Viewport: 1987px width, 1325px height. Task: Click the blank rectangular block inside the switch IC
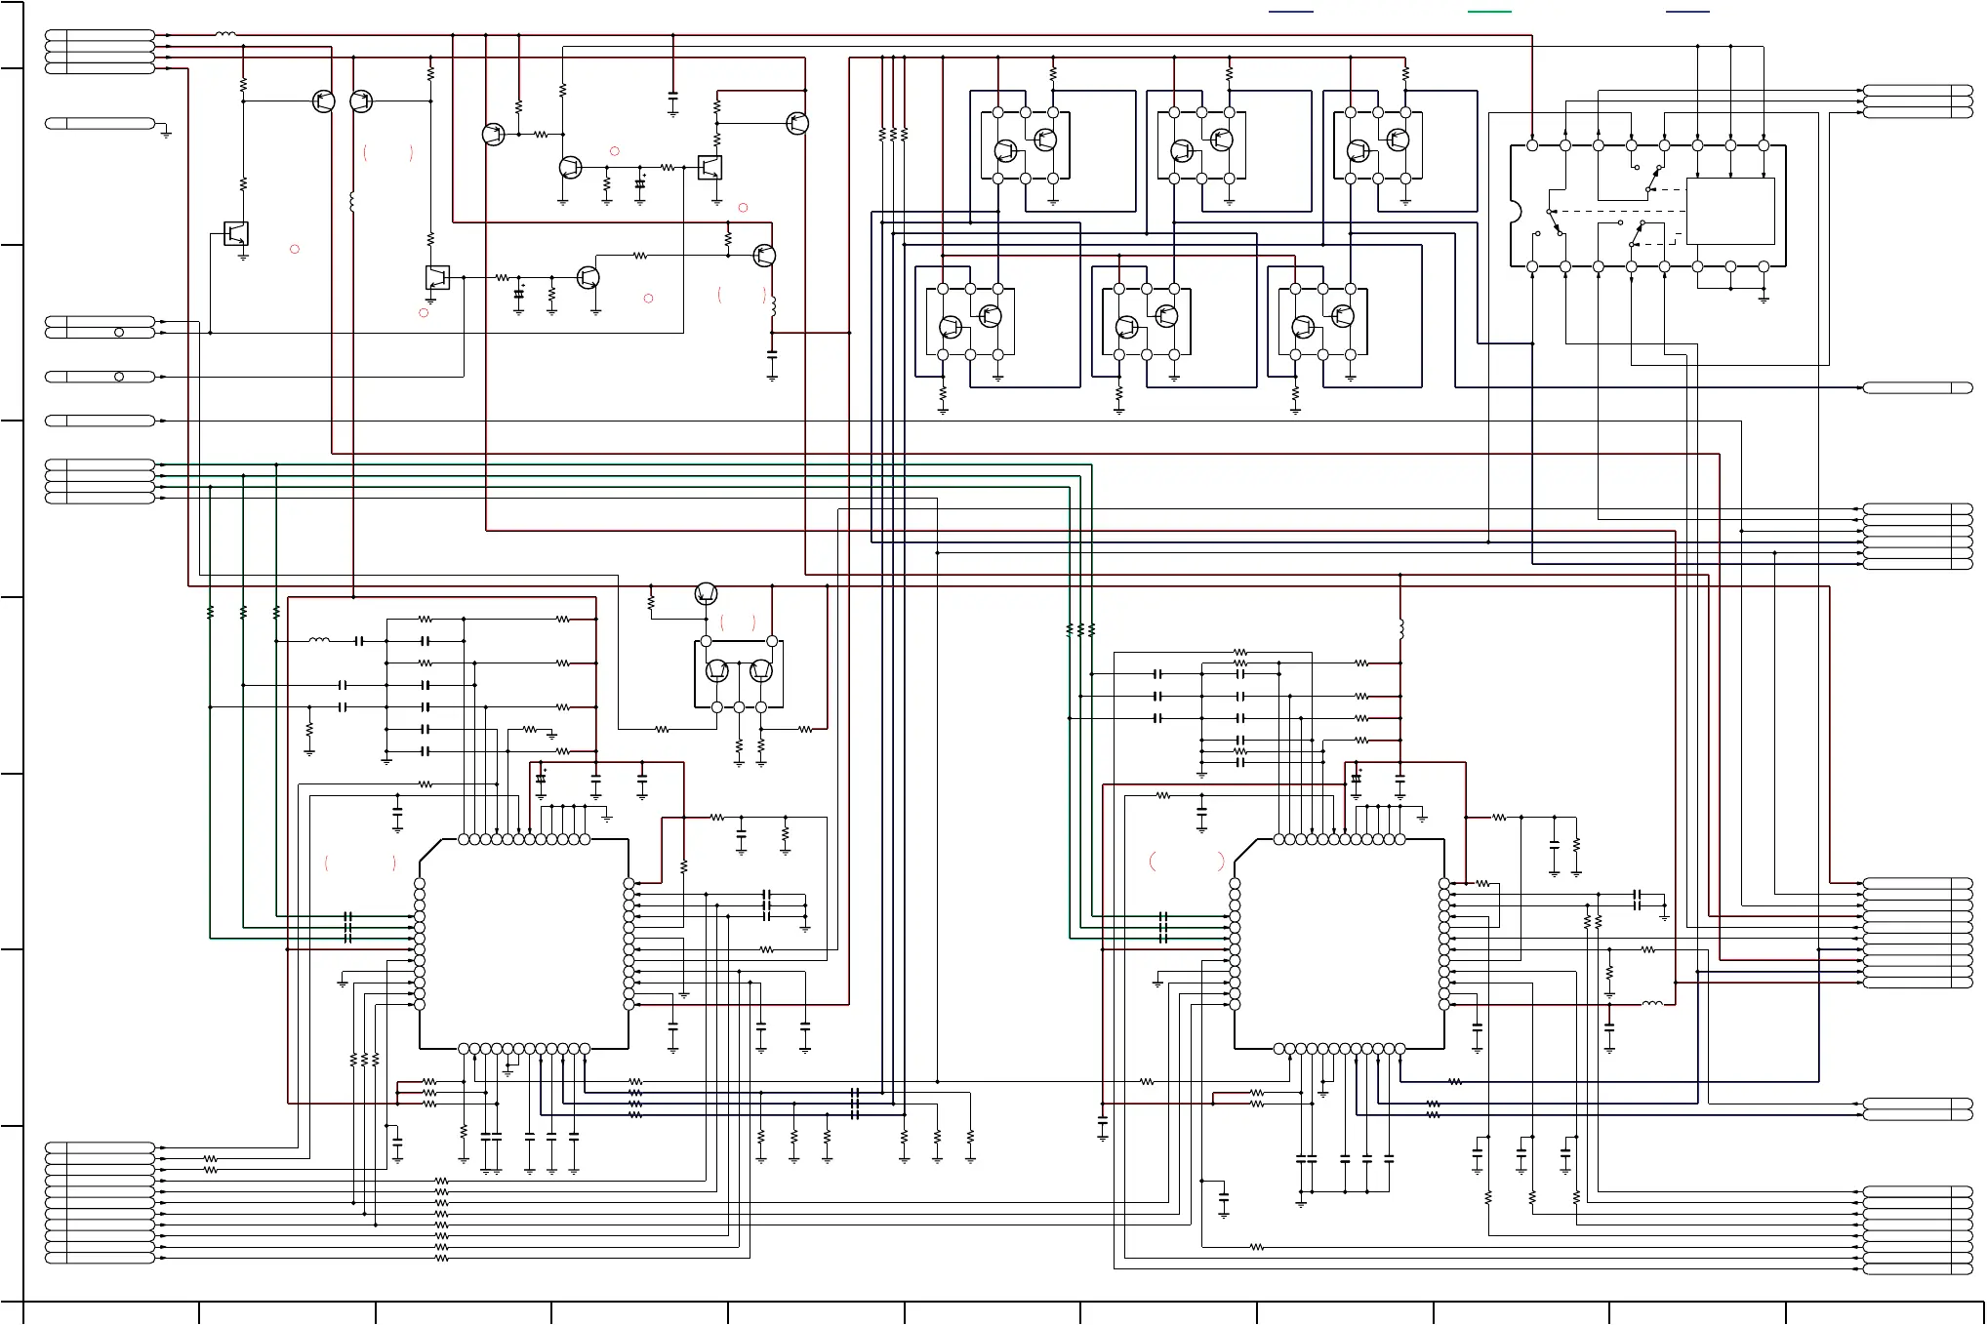1729,211
